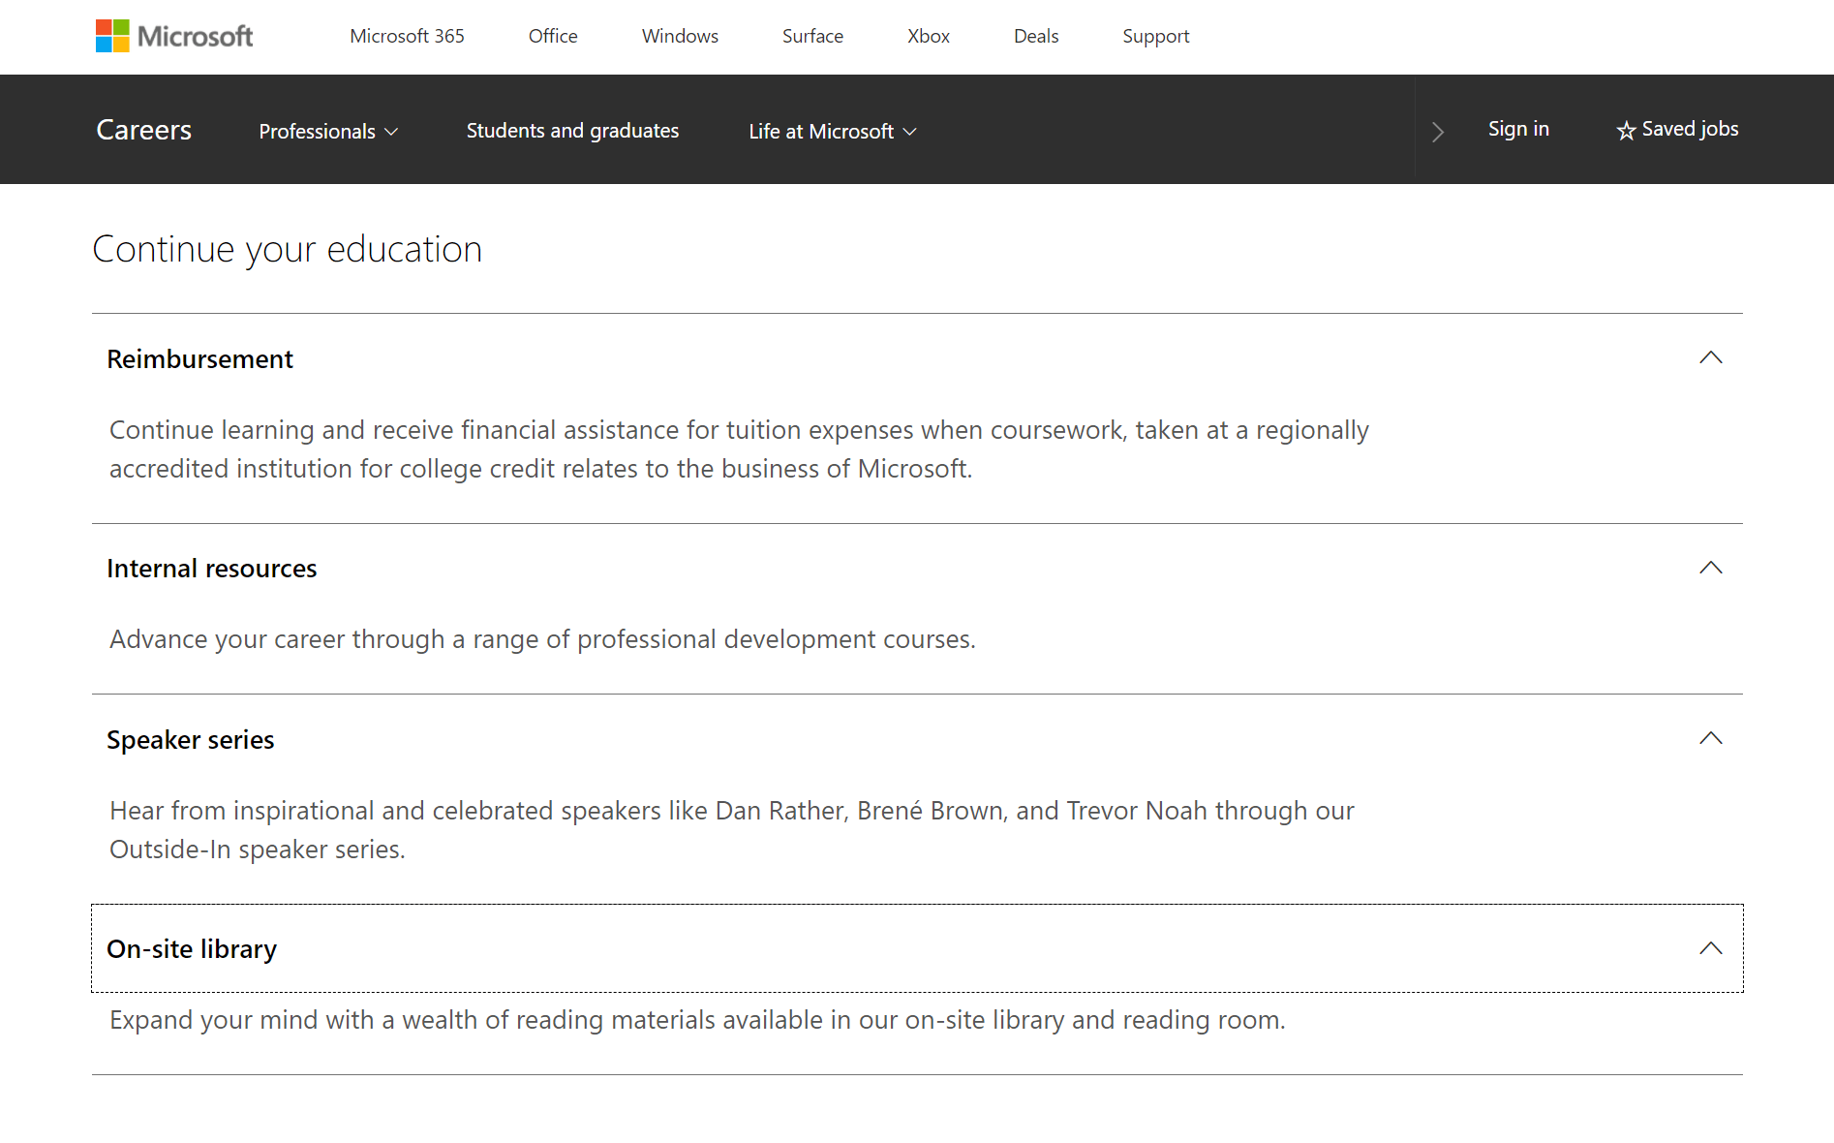The width and height of the screenshot is (1834, 1143).
Task: Click the Internal resources heading
Action: click(212, 569)
